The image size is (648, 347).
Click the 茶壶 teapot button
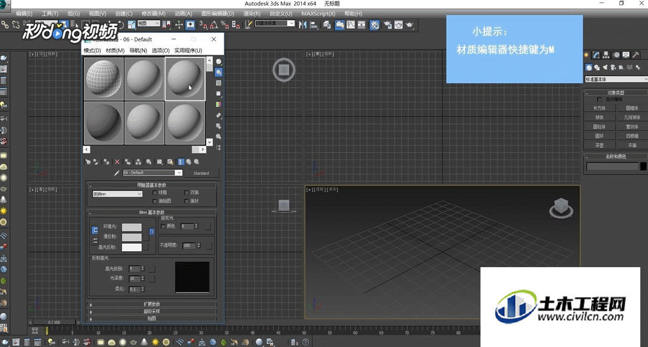(600, 145)
